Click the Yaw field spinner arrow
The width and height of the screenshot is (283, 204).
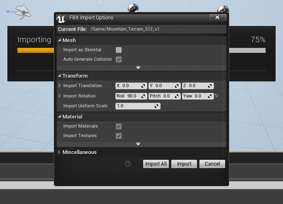pos(210,96)
